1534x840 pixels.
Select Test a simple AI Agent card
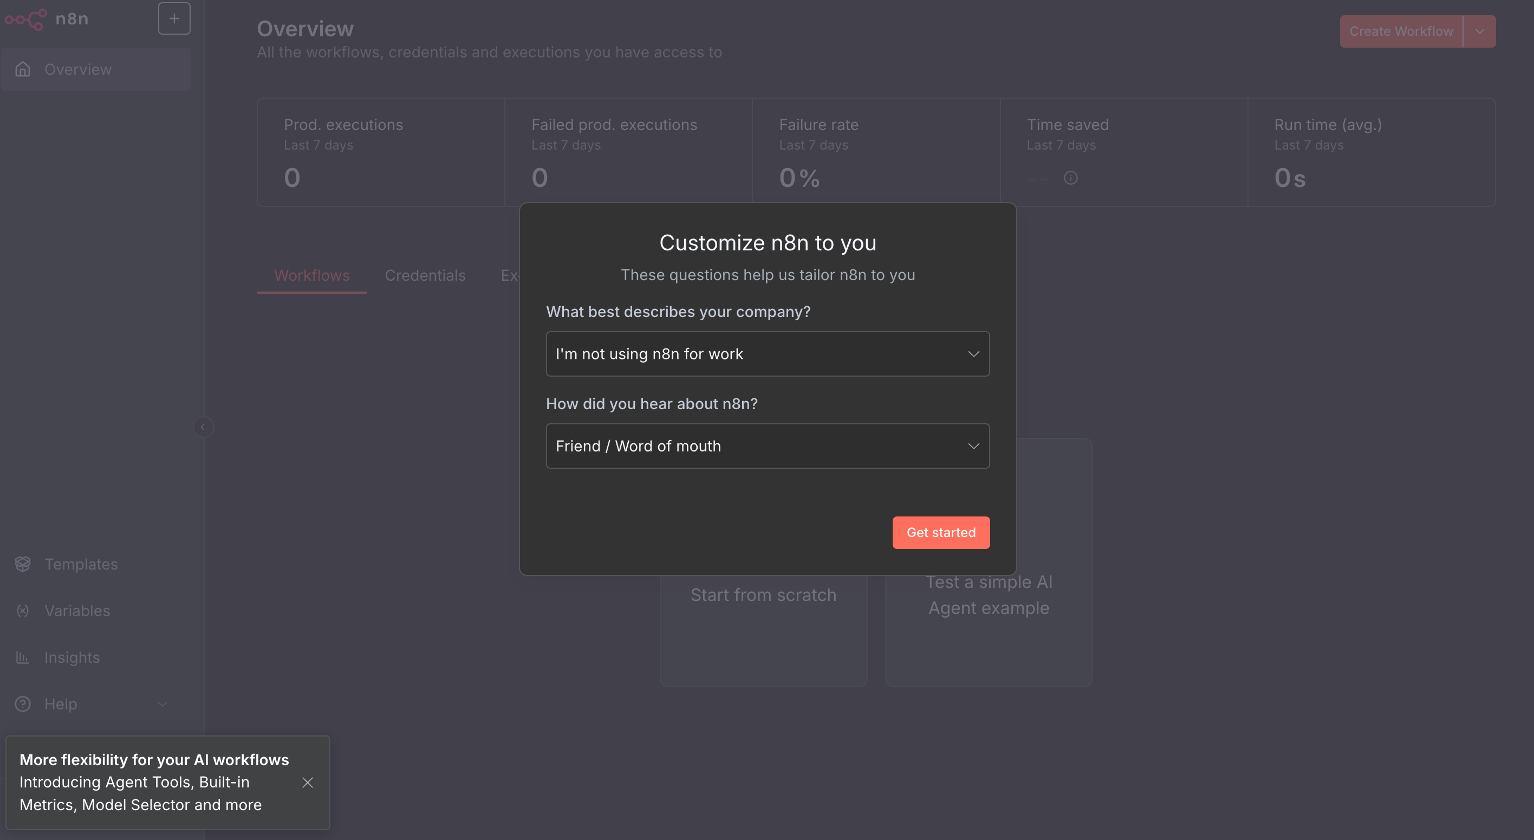click(989, 619)
